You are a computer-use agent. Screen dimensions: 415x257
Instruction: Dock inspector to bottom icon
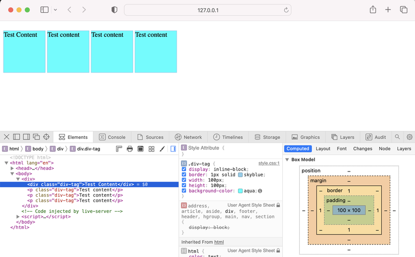(x=17, y=137)
